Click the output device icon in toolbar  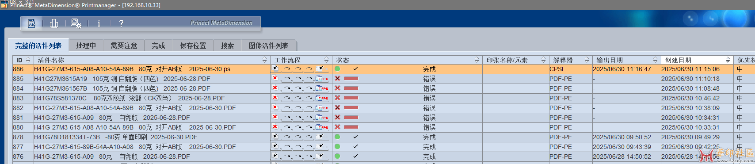(x=54, y=23)
